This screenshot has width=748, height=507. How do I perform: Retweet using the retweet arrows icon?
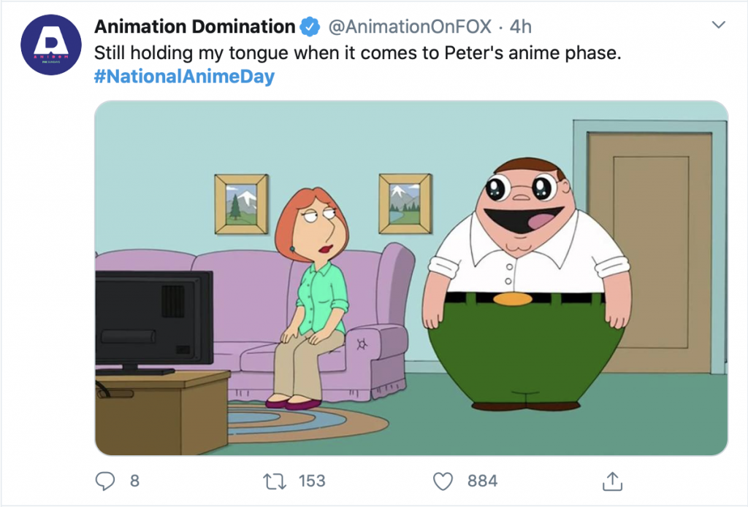click(274, 480)
